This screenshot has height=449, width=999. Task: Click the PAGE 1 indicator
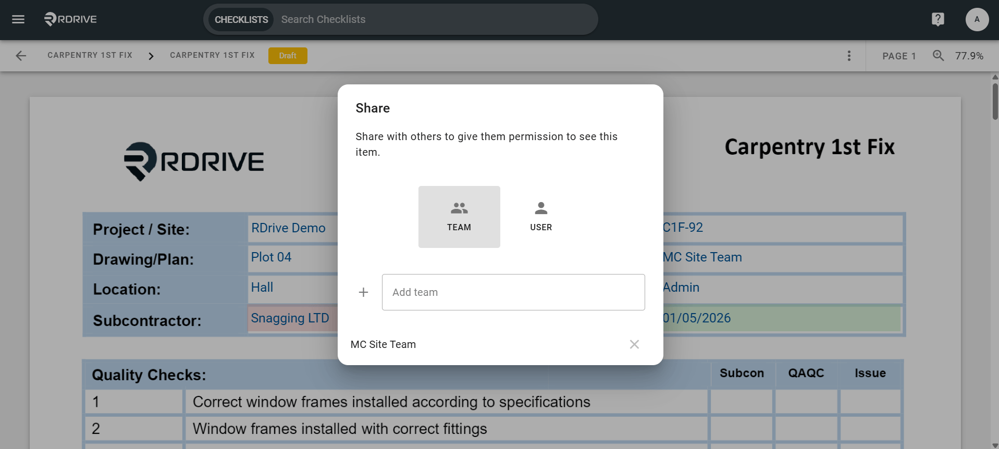899,56
